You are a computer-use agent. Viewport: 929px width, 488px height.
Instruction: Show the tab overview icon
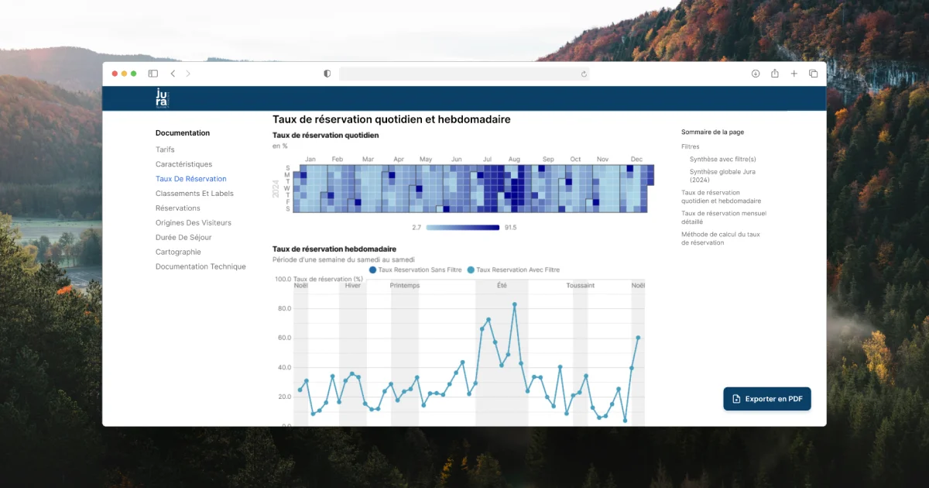coord(813,74)
